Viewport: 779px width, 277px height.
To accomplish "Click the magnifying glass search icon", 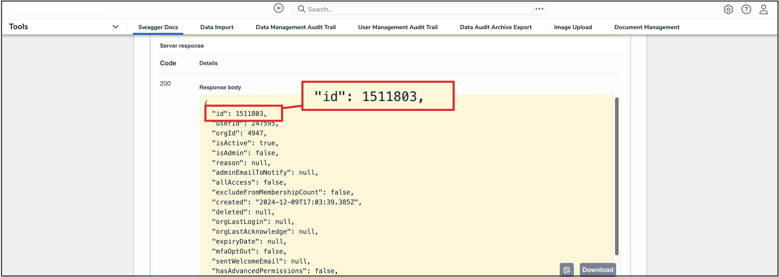I will [301, 9].
